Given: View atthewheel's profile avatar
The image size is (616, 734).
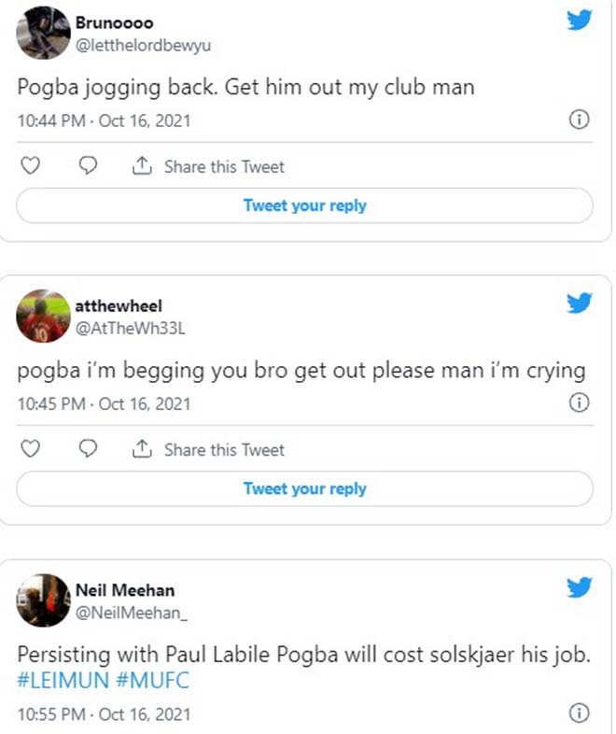Looking at the screenshot, I should pos(44,318).
